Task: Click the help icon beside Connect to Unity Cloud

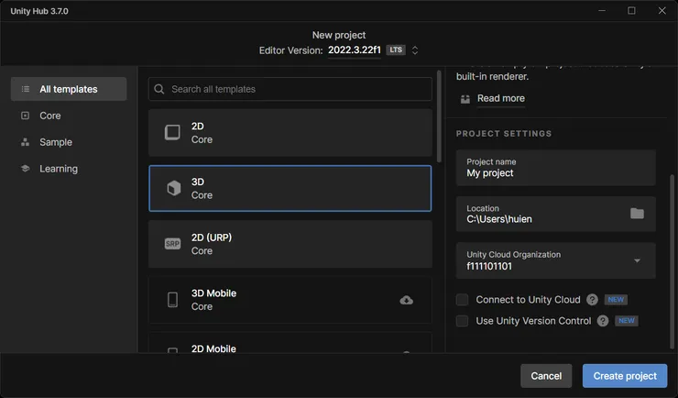Action: pyautogui.click(x=592, y=300)
